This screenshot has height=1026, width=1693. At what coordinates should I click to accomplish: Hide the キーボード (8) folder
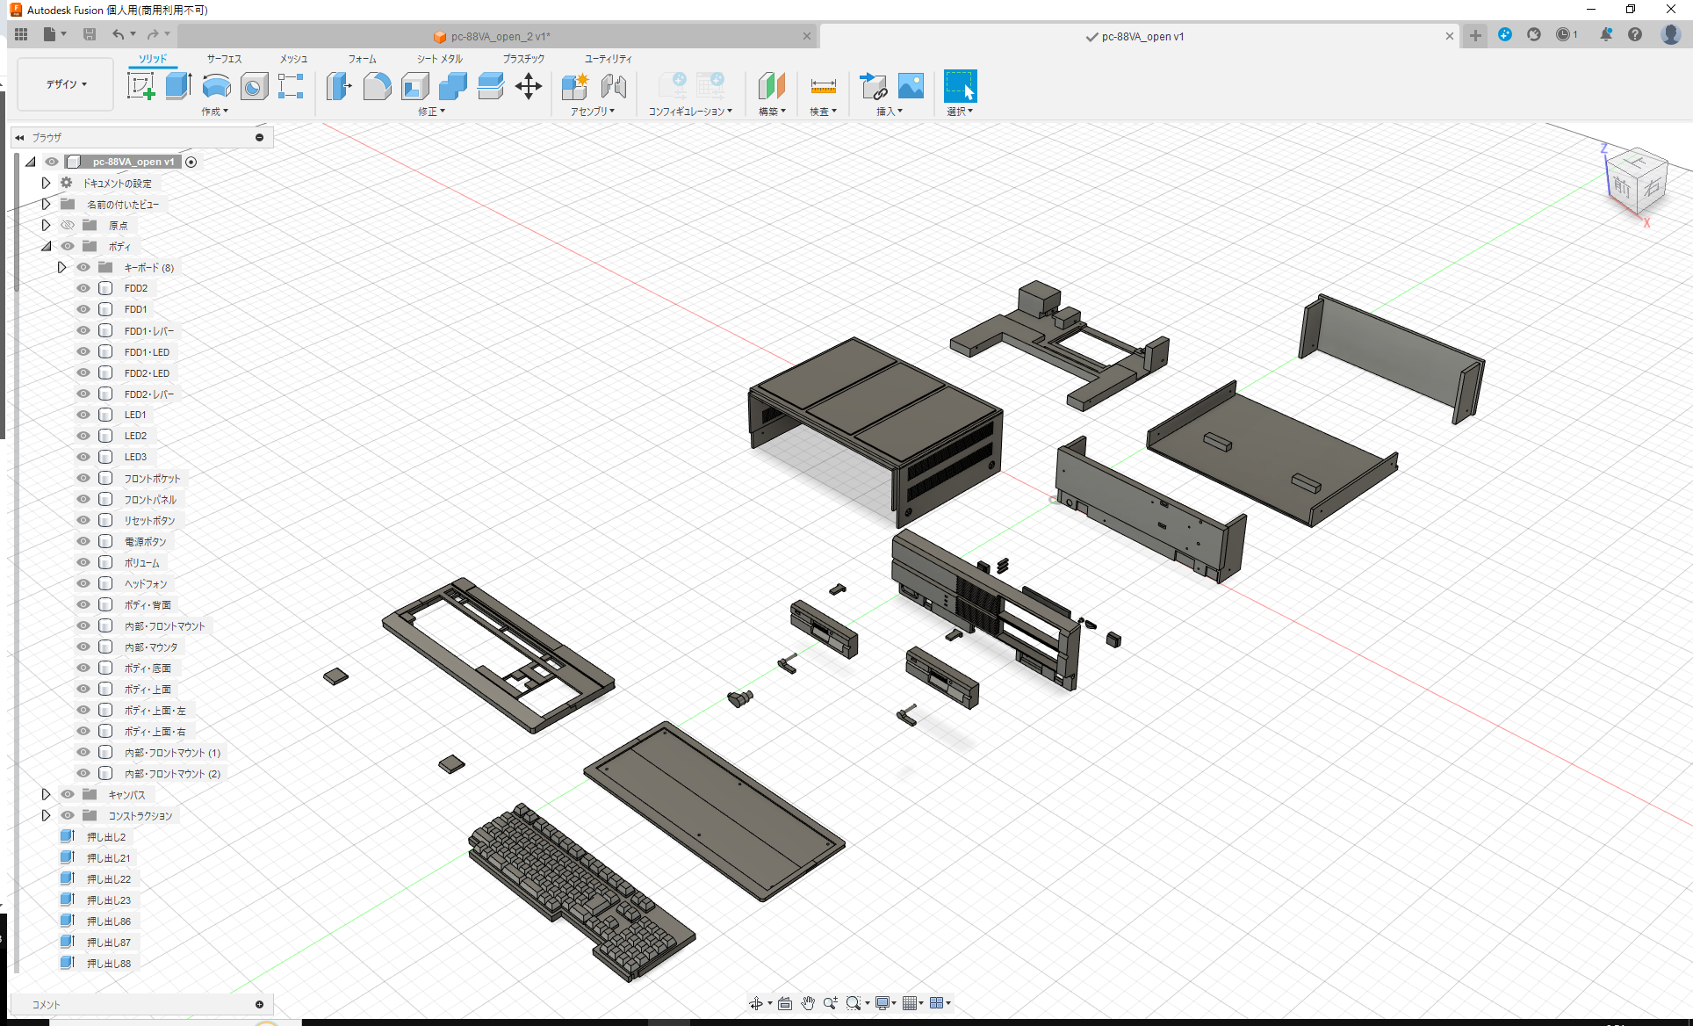tap(83, 267)
